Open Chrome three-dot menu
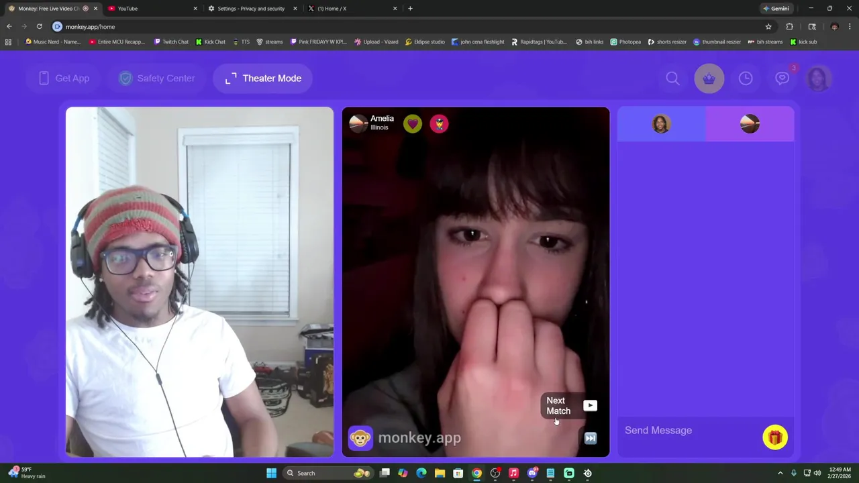This screenshot has height=483, width=859. coord(849,27)
